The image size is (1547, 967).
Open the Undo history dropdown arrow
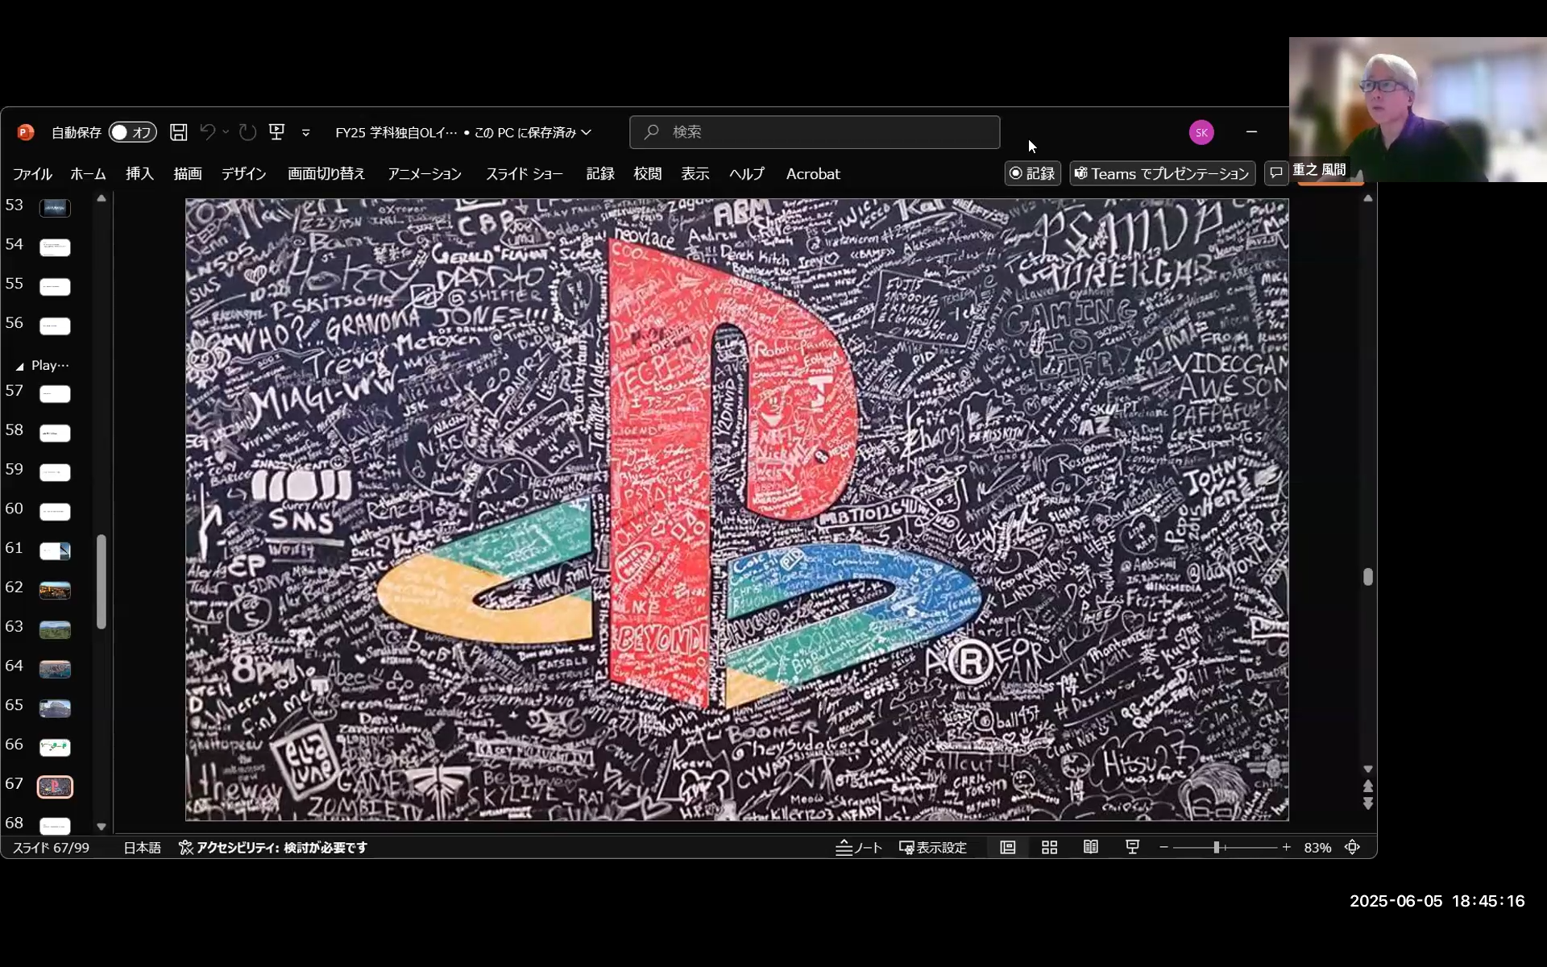(x=226, y=132)
